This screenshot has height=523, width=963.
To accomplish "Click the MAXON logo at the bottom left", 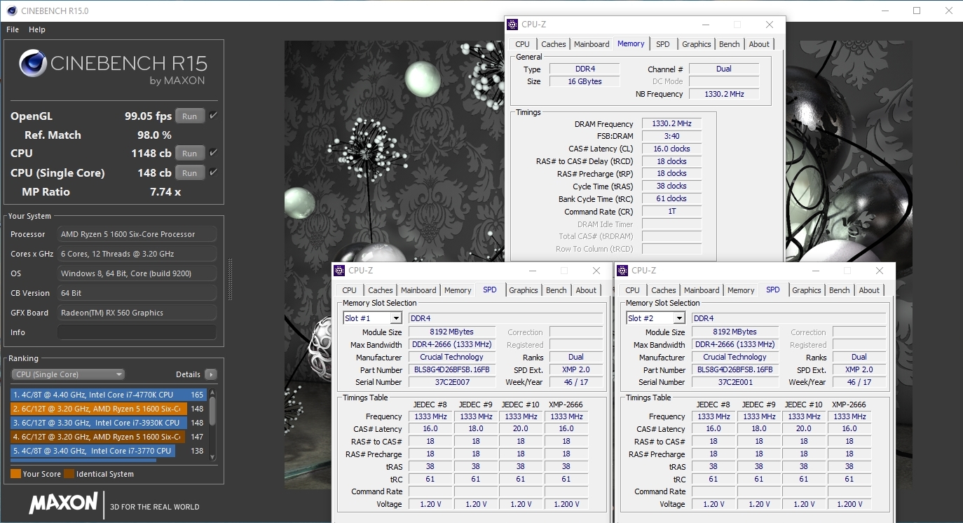I will 63,503.
